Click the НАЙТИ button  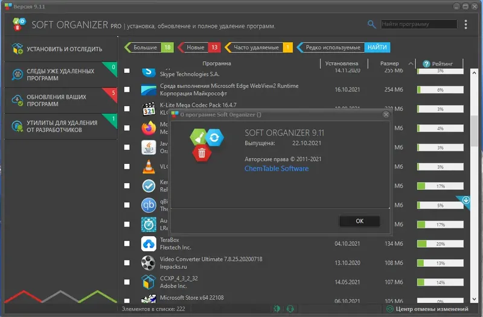(x=377, y=48)
